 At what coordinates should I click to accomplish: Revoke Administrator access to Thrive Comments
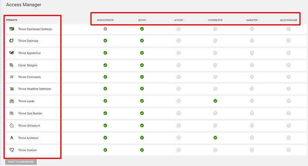[105, 77]
